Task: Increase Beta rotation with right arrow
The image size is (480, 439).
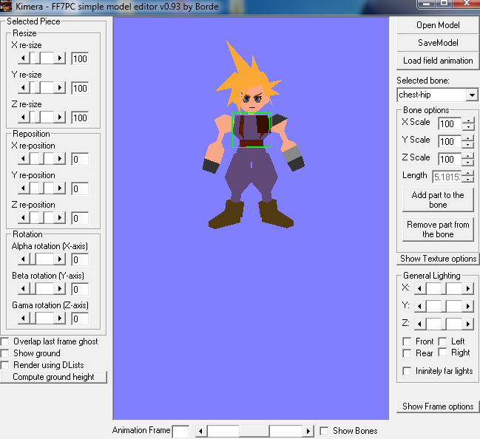Action: [60, 288]
